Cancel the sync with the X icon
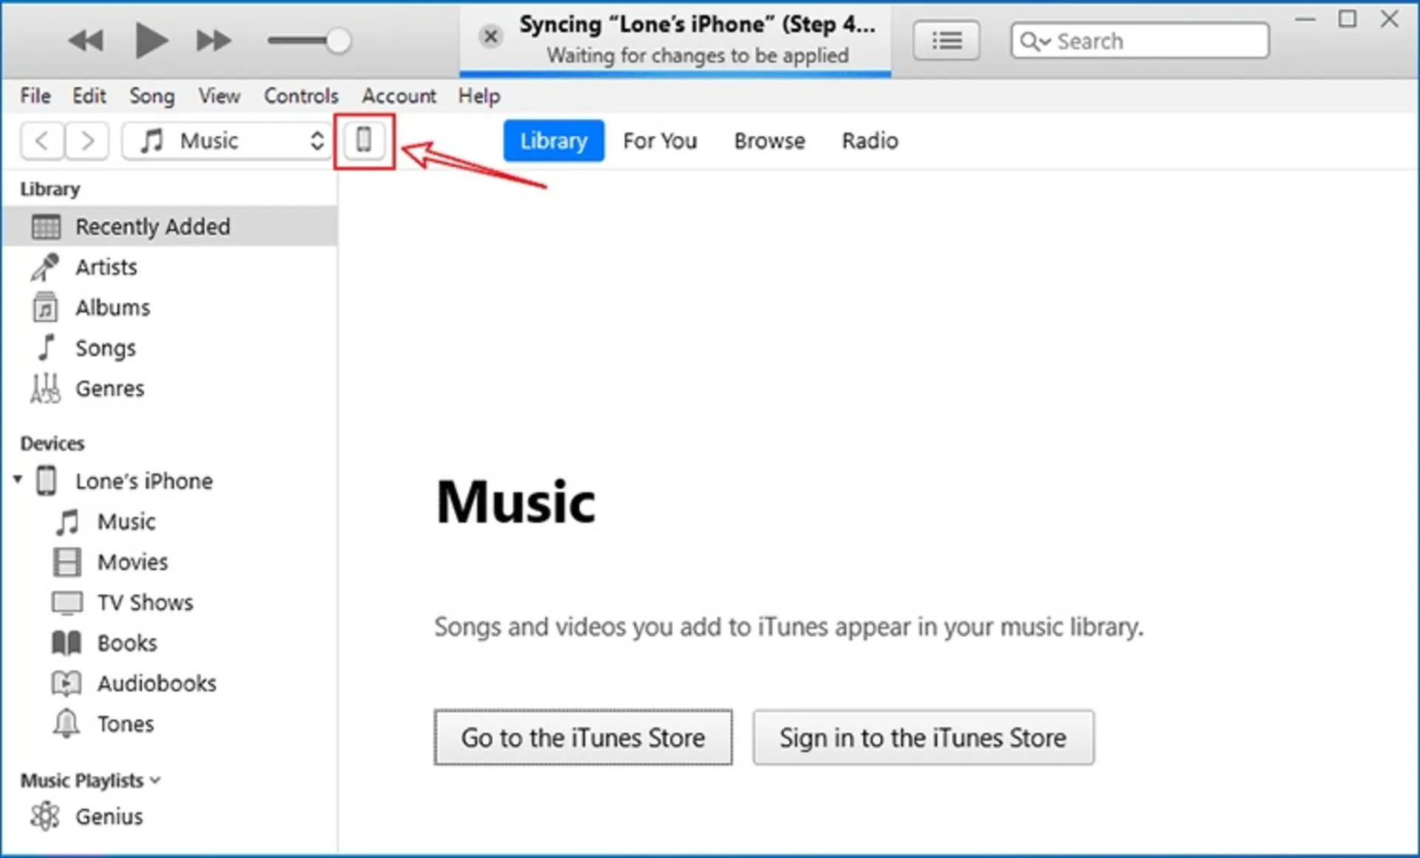1420x858 pixels. coord(490,36)
